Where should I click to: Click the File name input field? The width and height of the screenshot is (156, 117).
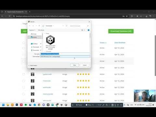[x=65, y=54]
